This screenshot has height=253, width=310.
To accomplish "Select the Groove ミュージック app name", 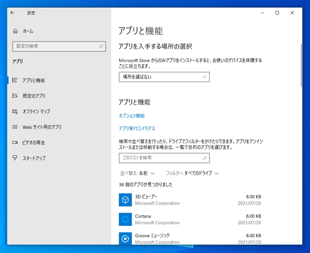I will 152,236.
